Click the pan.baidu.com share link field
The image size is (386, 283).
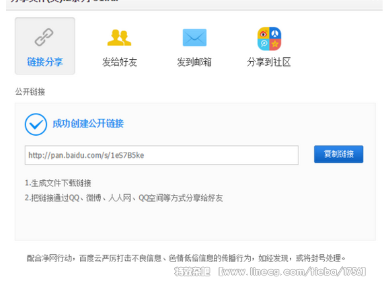click(x=161, y=155)
